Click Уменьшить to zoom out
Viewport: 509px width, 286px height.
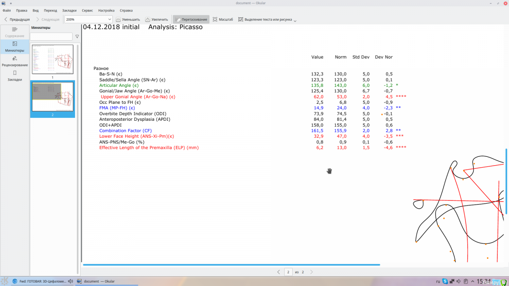pyautogui.click(x=128, y=19)
